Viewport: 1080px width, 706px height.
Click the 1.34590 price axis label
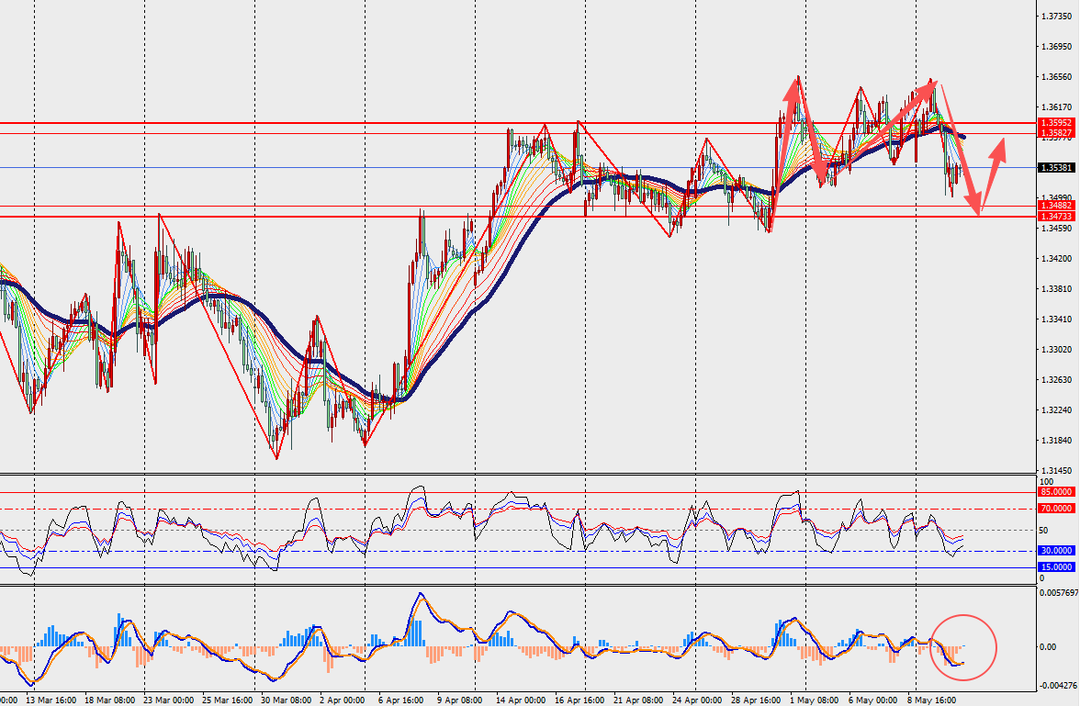tap(1056, 228)
